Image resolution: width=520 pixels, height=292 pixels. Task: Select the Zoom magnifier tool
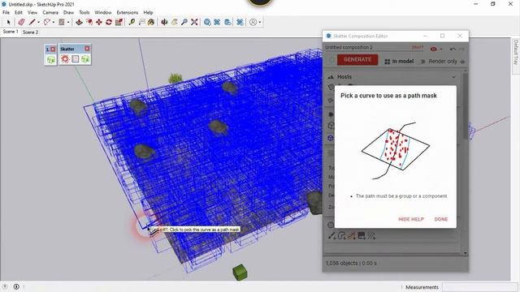click(184, 22)
